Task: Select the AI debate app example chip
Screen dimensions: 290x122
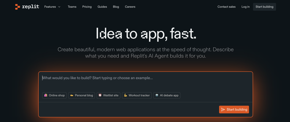Action: (167, 95)
